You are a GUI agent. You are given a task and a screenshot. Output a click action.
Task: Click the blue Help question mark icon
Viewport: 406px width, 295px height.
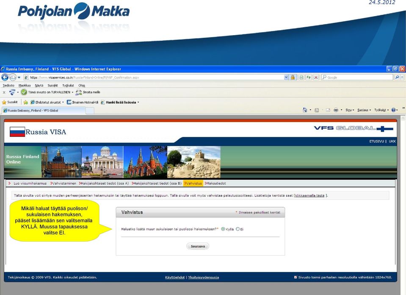pyautogui.click(x=394, y=110)
